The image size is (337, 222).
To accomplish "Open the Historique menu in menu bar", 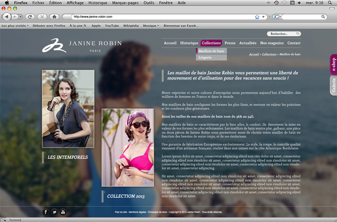I will [x=98, y=3].
